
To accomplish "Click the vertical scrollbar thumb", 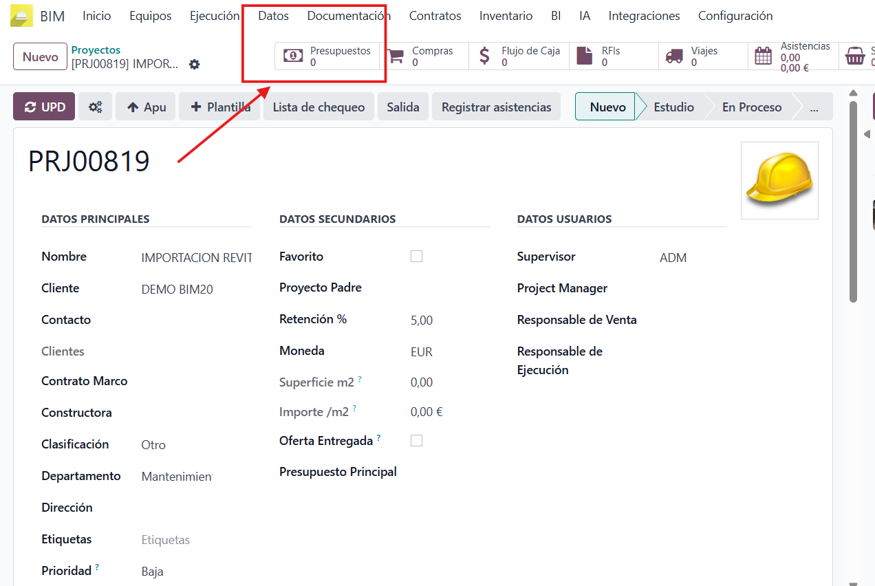I will [x=853, y=199].
